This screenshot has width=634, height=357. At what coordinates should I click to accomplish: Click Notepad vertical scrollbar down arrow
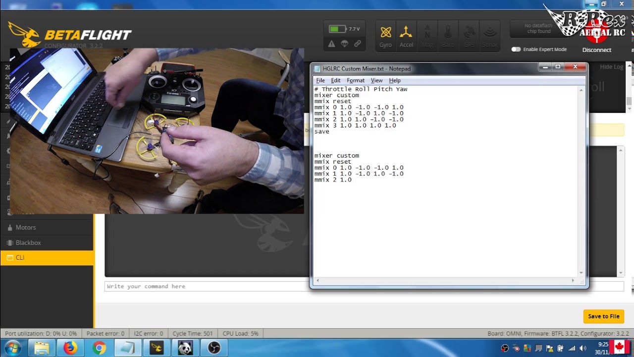(x=581, y=273)
